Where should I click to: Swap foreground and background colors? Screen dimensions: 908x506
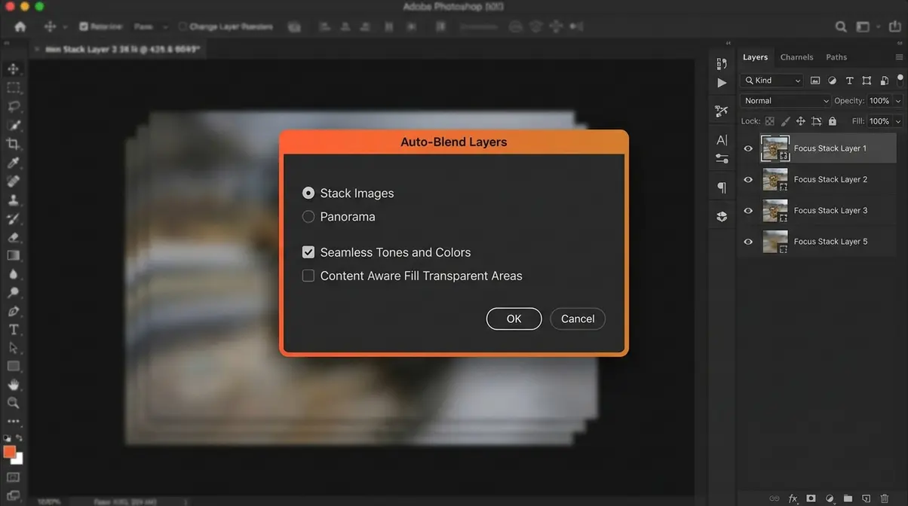pyautogui.click(x=20, y=438)
